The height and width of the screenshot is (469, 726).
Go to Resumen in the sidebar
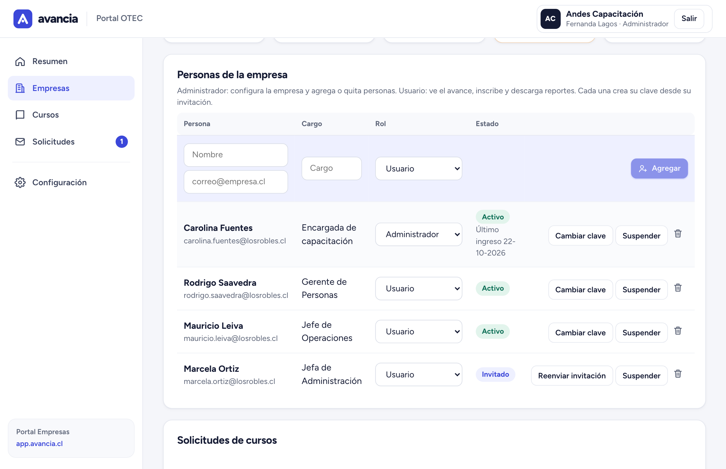click(71, 61)
